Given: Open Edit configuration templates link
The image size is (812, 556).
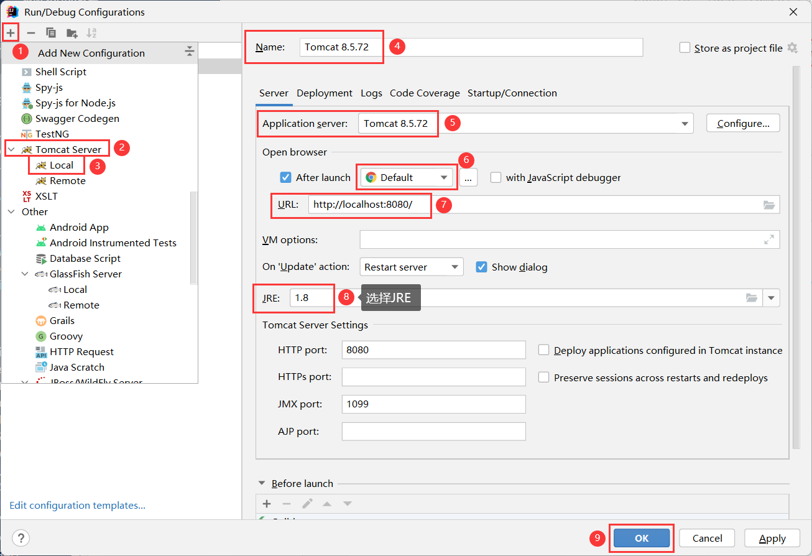Looking at the screenshot, I should click(x=78, y=505).
